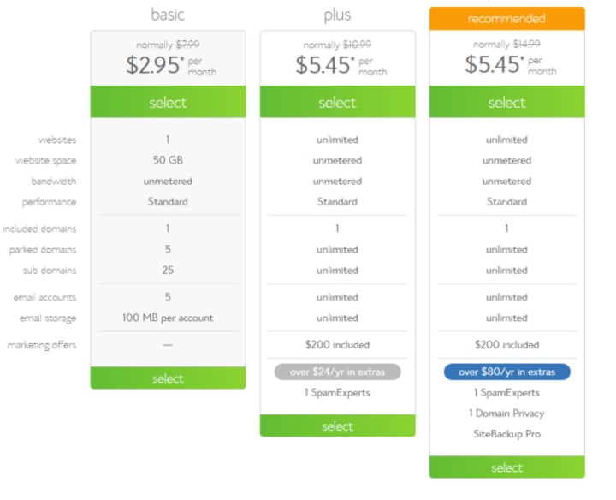The image size is (616, 500).
Task: Click bottom select button of plus plan
Action: pos(337,426)
